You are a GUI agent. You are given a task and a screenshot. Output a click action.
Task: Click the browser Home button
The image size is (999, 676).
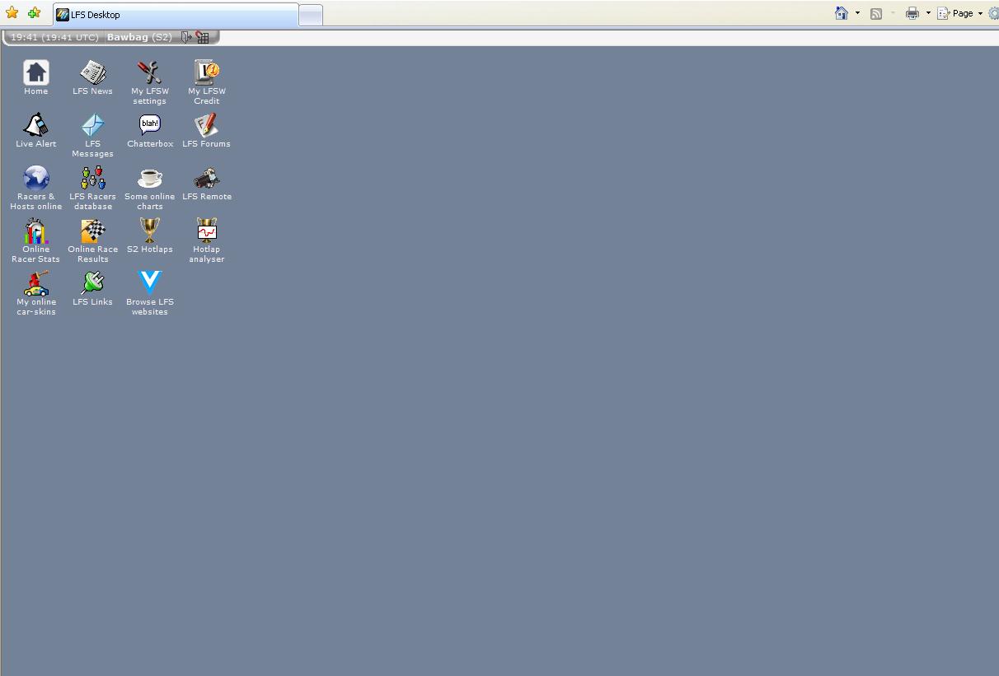click(842, 13)
